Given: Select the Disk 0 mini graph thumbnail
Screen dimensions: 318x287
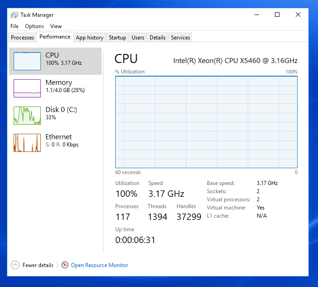Looking at the screenshot, I should tap(27, 116).
